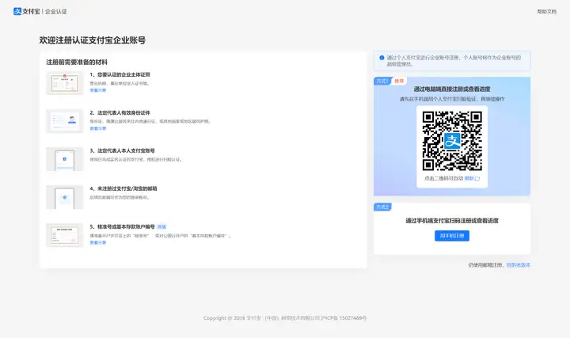
Task: Click the QR code to refresh it
Action: (452, 141)
